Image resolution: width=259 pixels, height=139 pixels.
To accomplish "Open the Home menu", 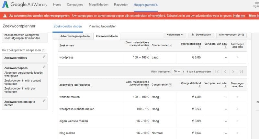I will click(x=57, y=5).
